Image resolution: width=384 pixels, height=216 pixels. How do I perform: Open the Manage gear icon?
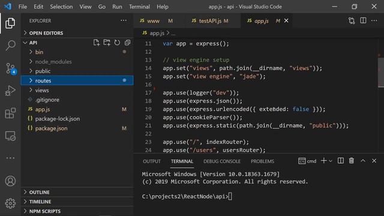pyautogui.click(x=10, y=203)
